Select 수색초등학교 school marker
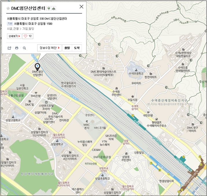The height and width of the screenshot is (196, 207). pos(136,69)
